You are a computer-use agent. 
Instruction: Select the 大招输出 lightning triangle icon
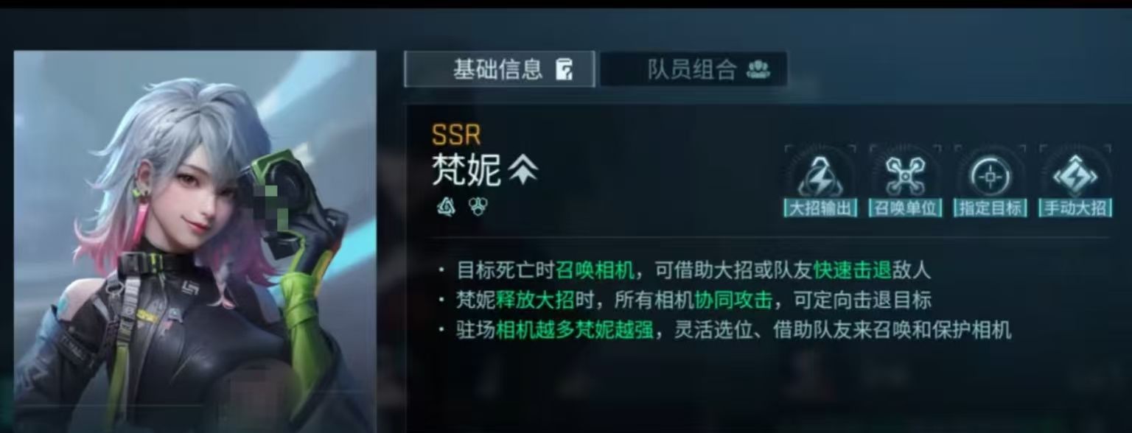coord(820,177)
